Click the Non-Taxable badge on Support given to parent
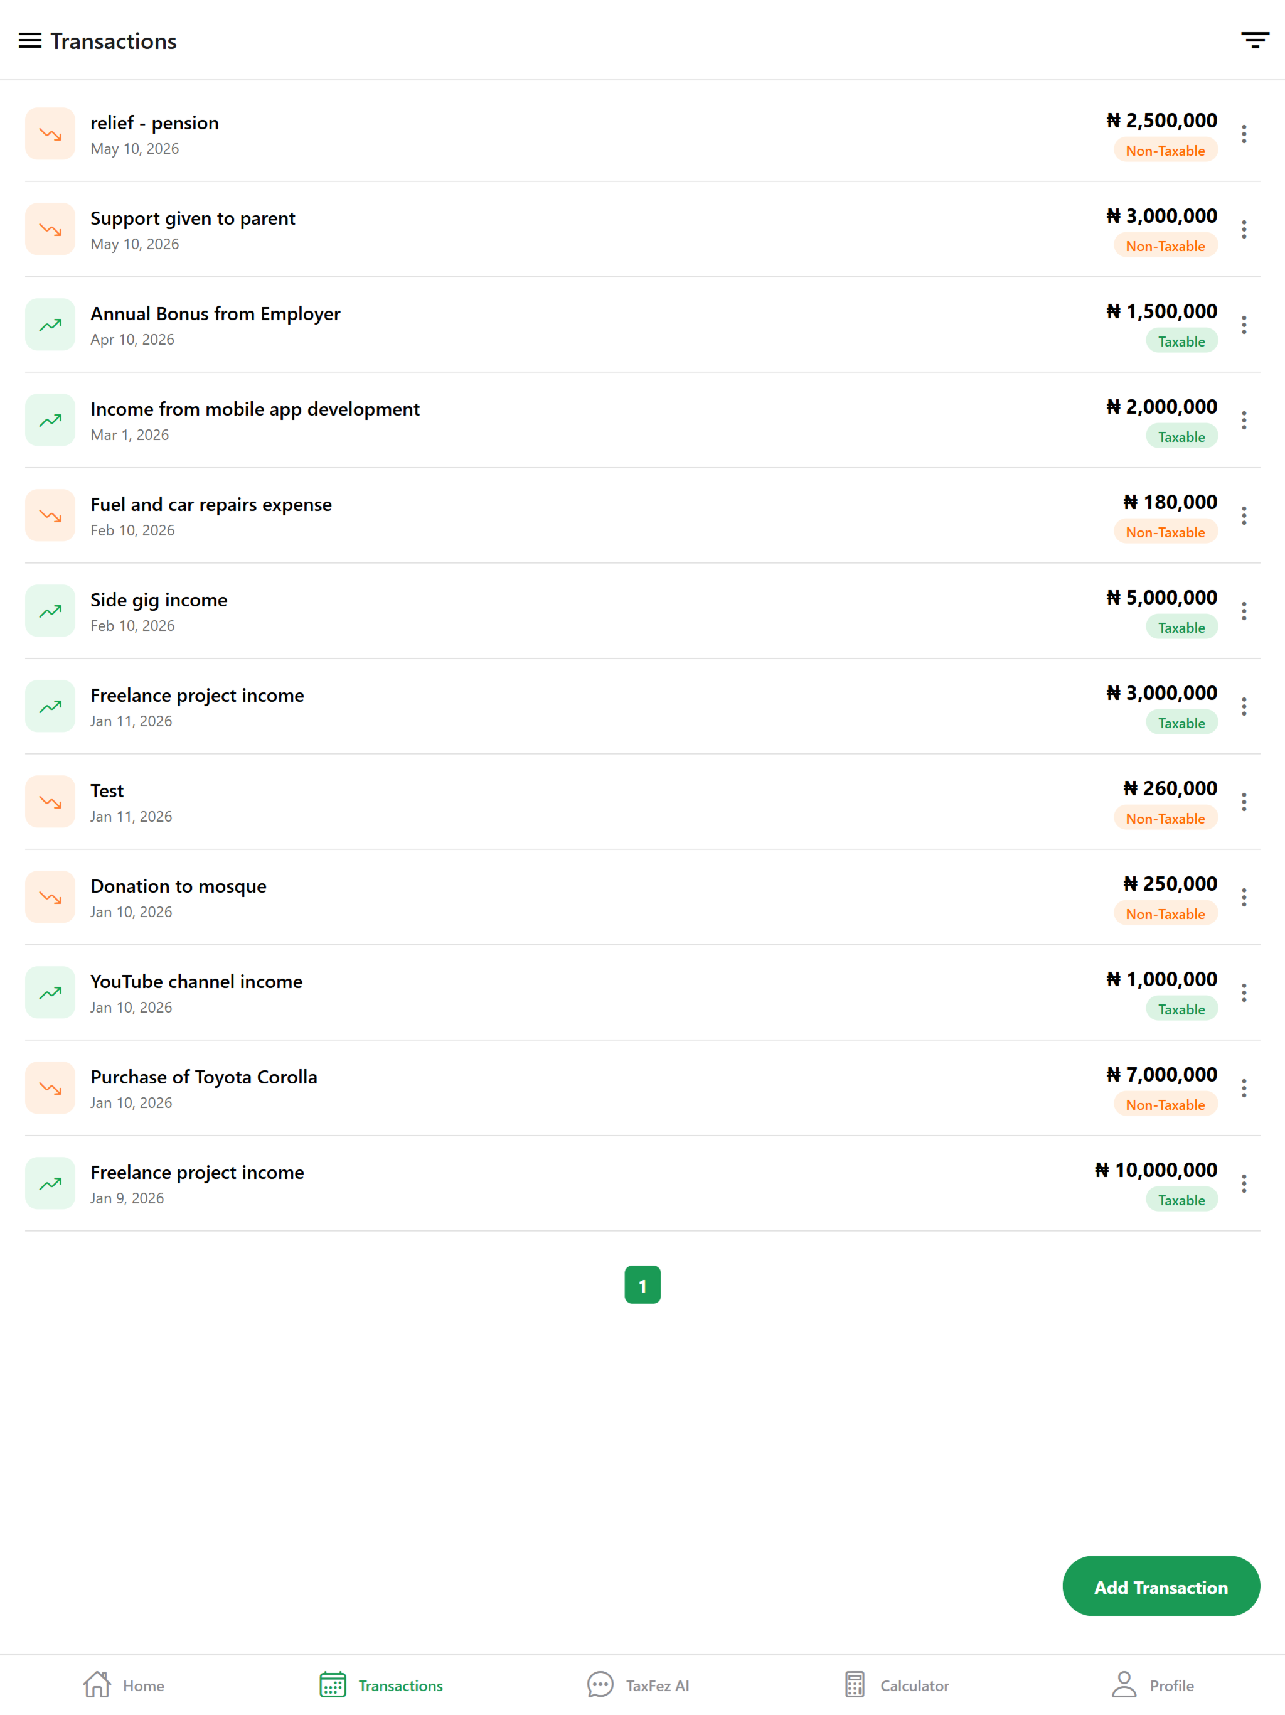This screenshot has width=1285, height=1715. click(x=1165, y=246)
